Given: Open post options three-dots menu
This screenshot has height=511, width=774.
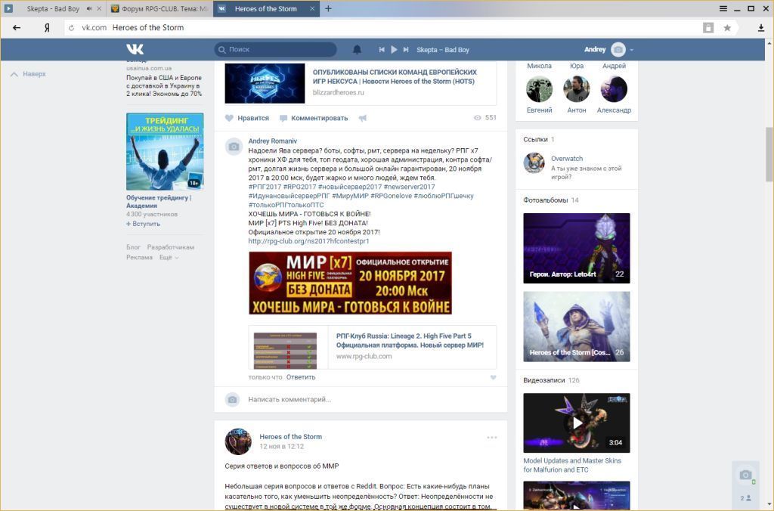Looking at the screenshot, I should click(492, 438).
